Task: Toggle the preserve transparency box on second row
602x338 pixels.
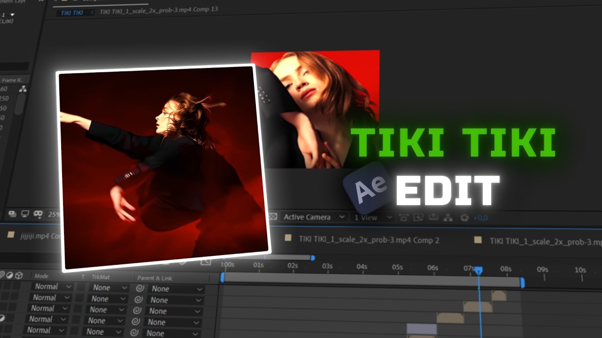Action: [x=80, y=298]
